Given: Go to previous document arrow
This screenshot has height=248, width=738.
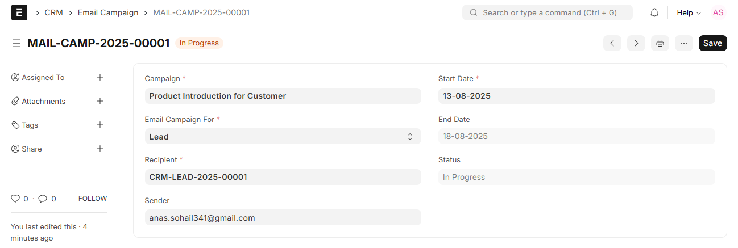Looking at the screenshot, I should [x=612, y=43].
